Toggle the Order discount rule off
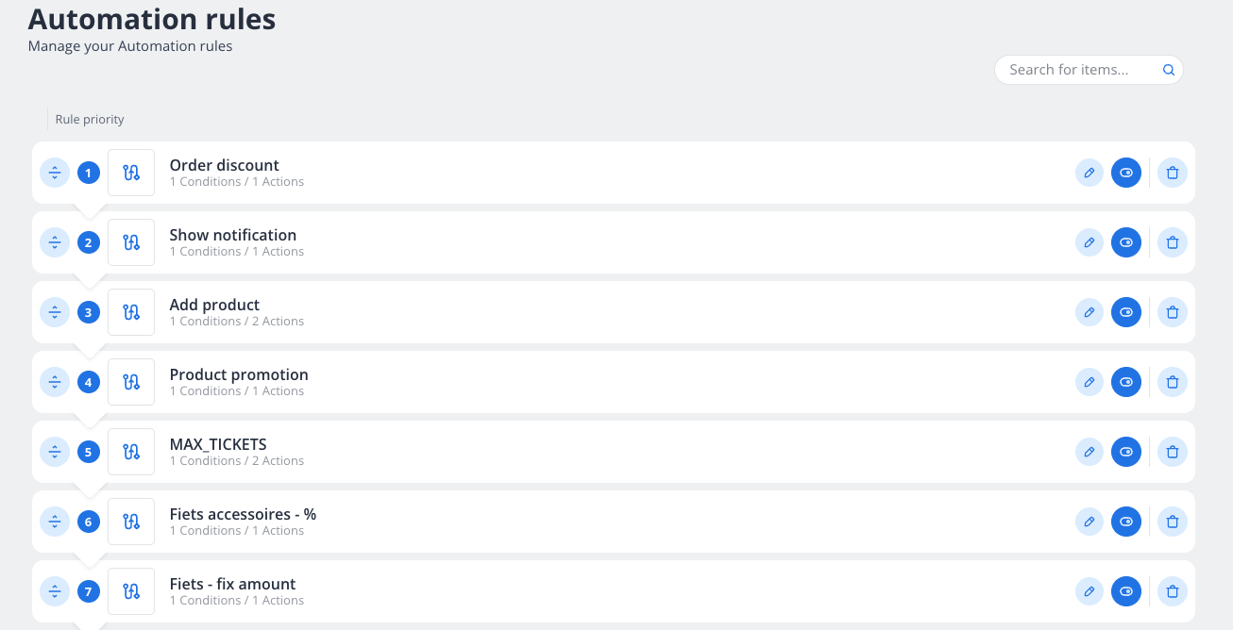1233x630 pixels. pyautogui.click(x=1125, y=173)
